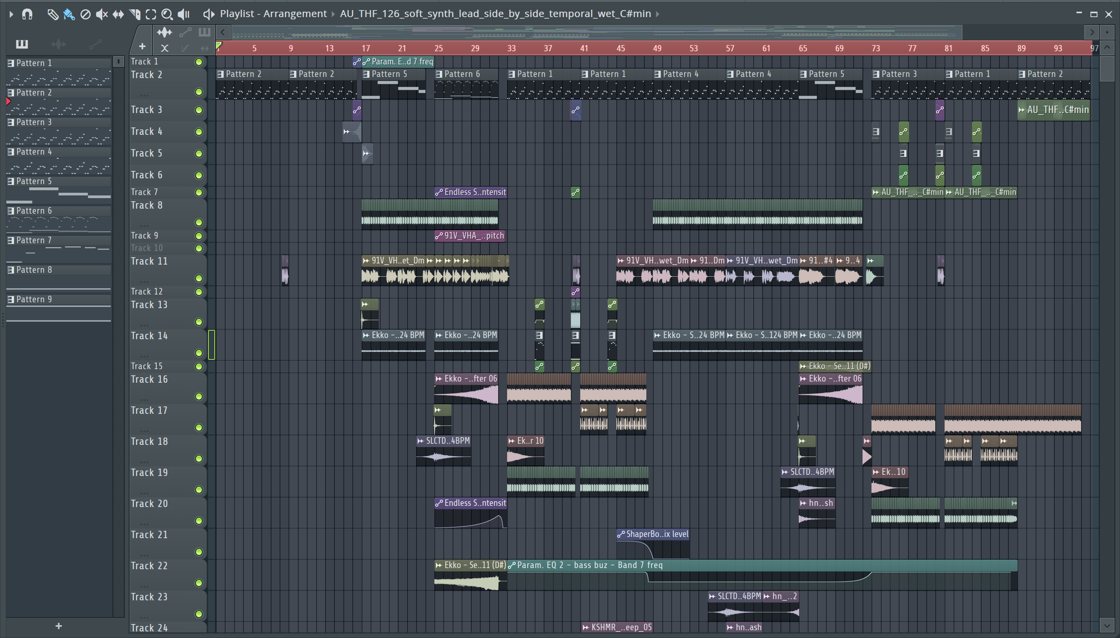Click the up arrow of vertical scrollbar
1120x638 pixels.
pyautogui.click(x=1107, y=47)
